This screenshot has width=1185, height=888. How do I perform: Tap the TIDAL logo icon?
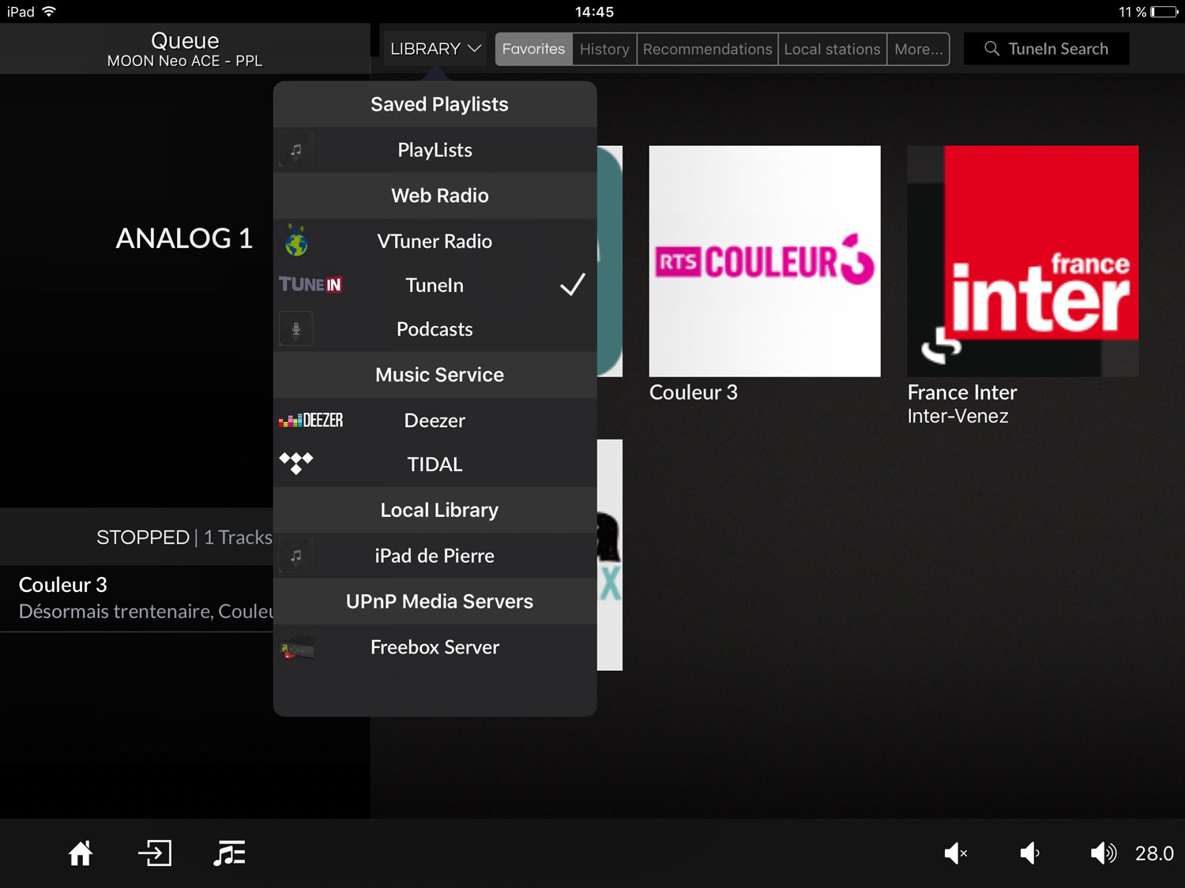[x=296, y=463]
